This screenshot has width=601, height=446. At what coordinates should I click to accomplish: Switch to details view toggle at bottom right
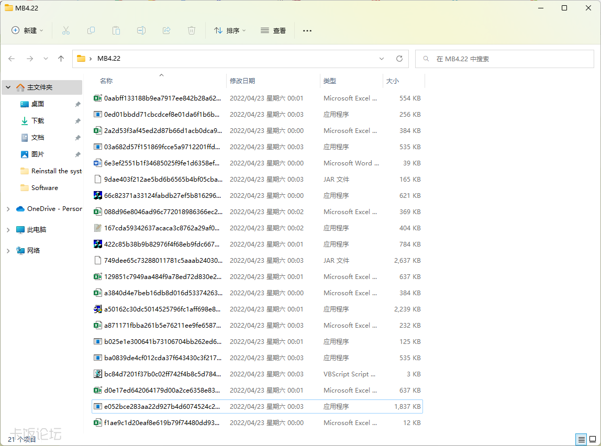581,439
